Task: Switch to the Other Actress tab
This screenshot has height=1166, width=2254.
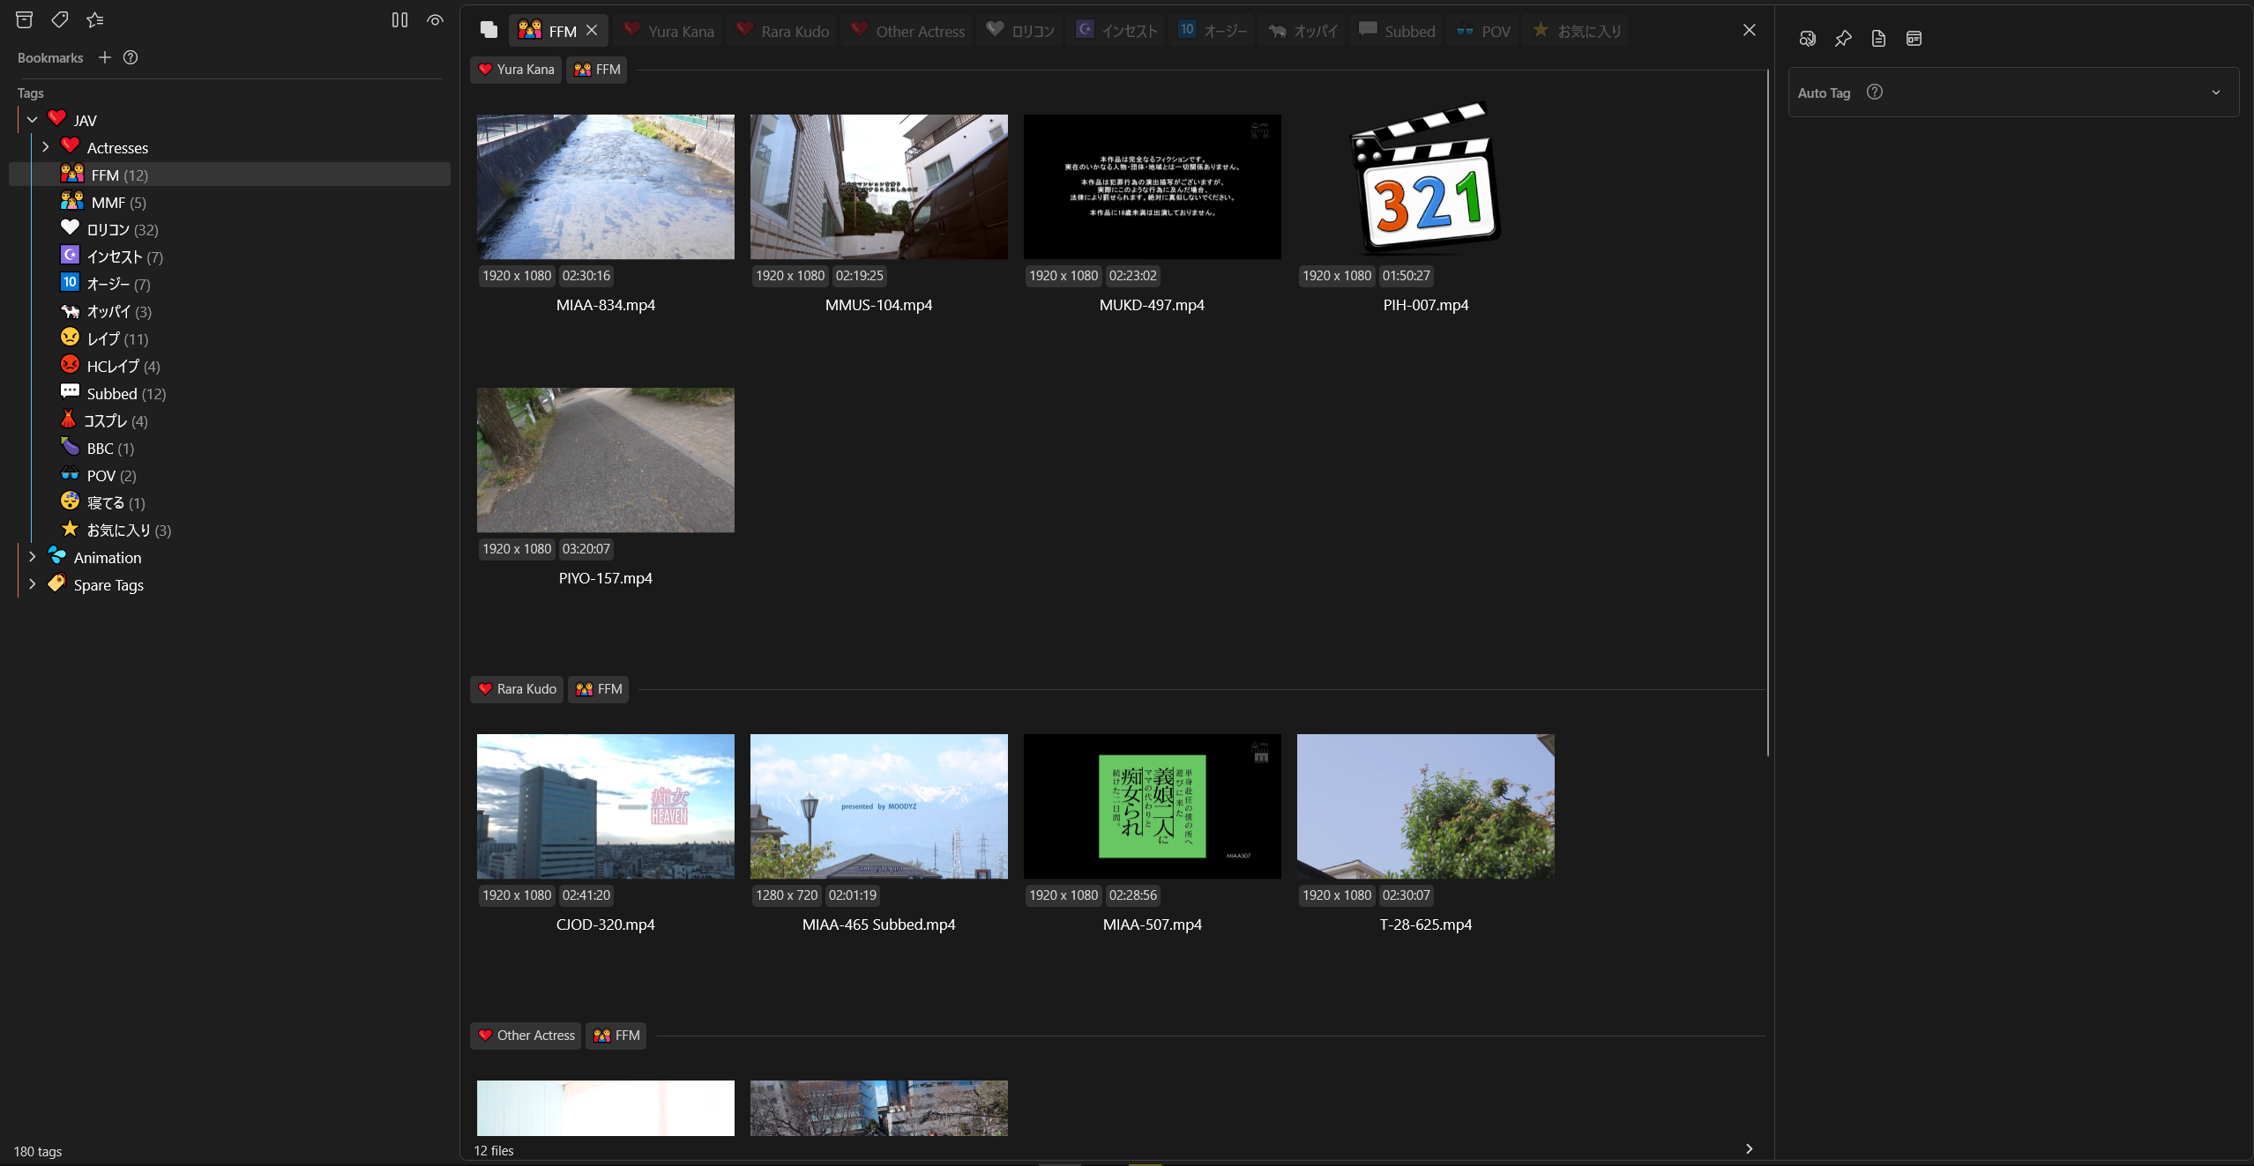Action: pyautogui.click(x=907, y=31)
